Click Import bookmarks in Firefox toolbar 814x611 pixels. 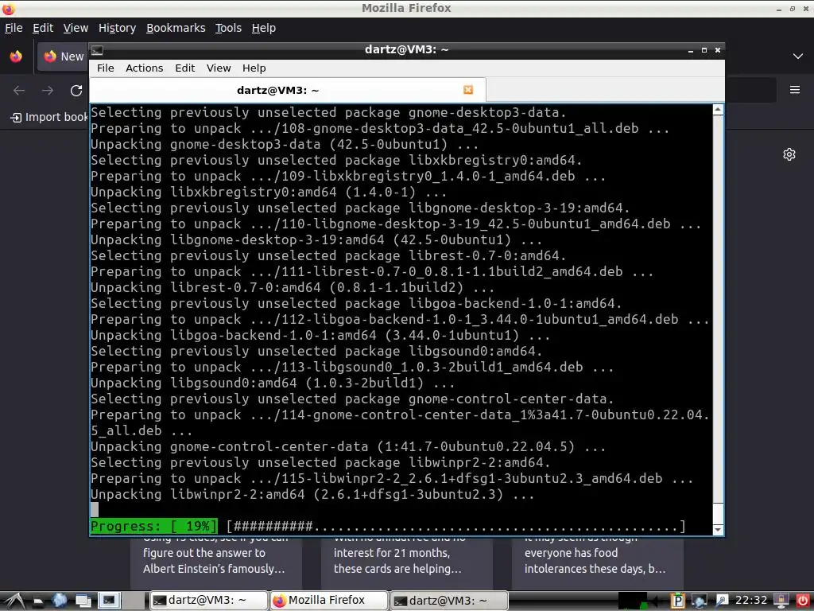(49, 118)
